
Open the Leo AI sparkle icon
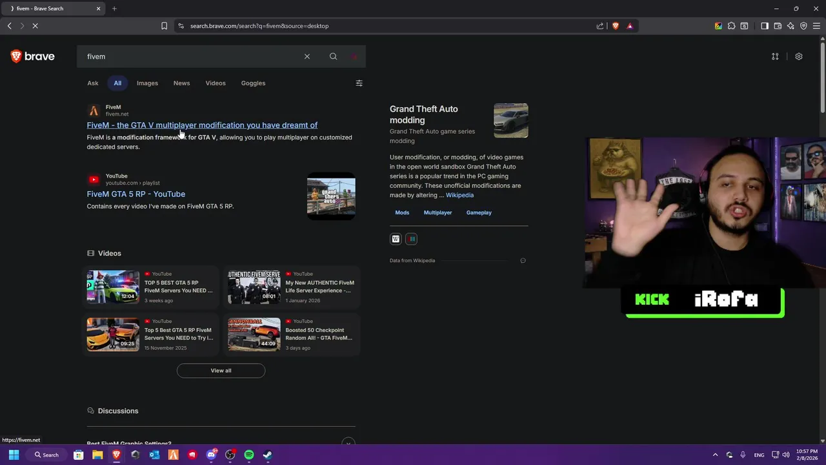[791, 26]
